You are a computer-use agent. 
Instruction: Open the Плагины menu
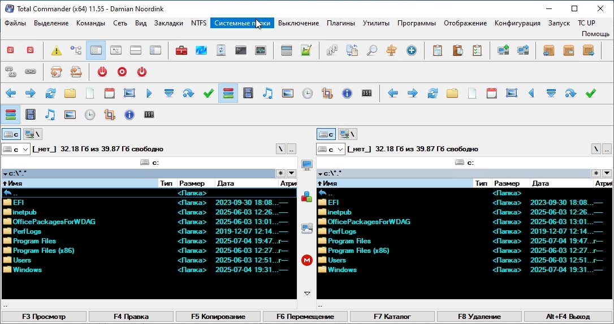[x=341, y=23]
